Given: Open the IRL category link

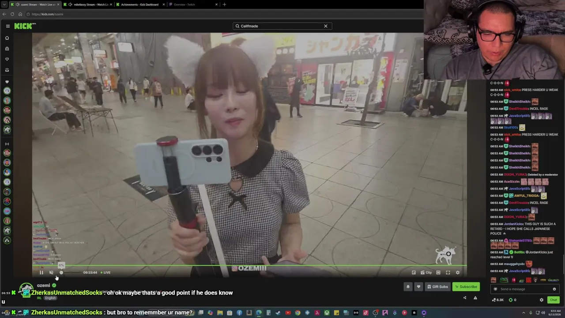Looking at the screenshot, I should pos(39,298).
